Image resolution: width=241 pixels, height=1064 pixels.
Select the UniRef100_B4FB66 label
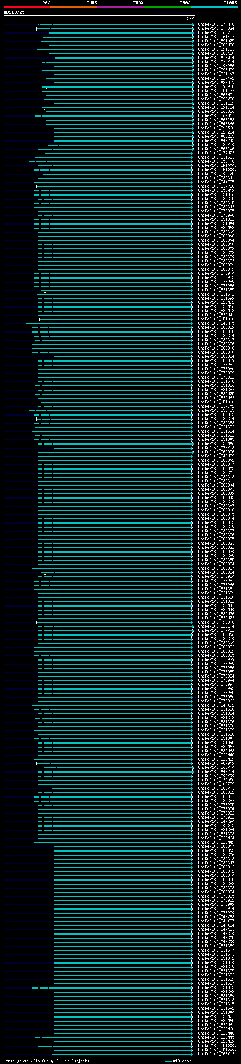[216, 124]
